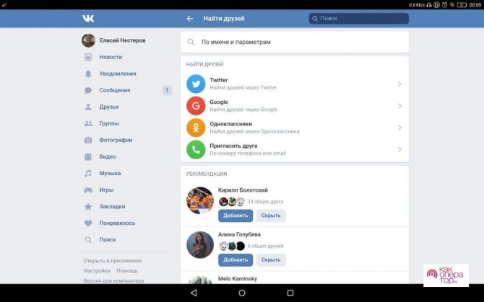Select the Друзья person icon
Viewport: 484px width, 302px height.
tap(88, 107)
